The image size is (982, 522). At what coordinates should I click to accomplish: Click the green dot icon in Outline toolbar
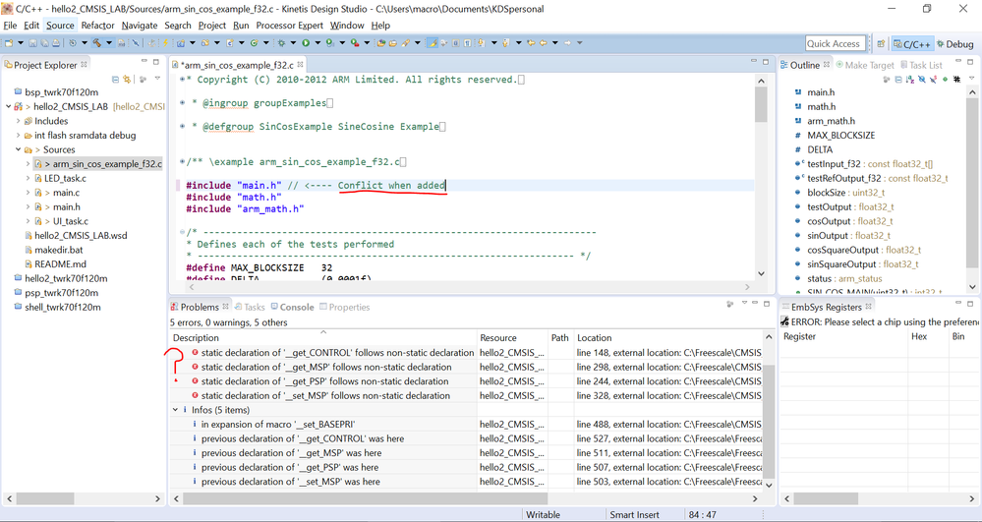pyautogui.click(x=945, y=79)
